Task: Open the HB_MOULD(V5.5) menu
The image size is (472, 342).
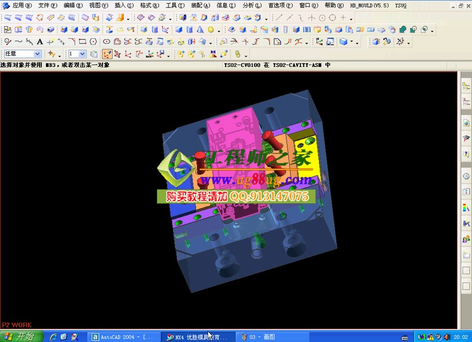Action: 369,5
